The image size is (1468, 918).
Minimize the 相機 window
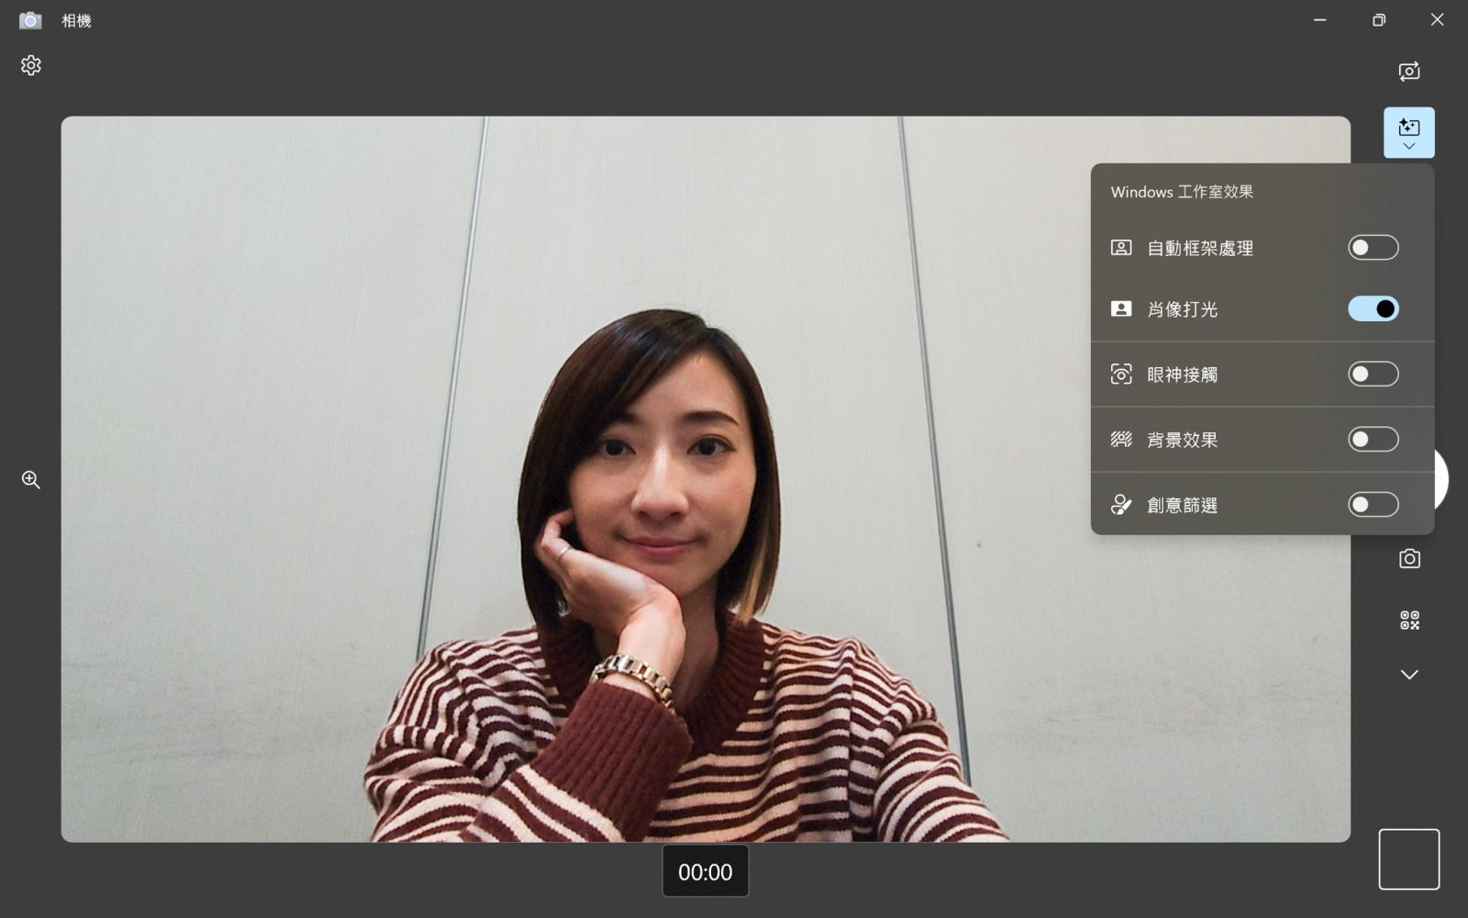tap(1320, 20)
